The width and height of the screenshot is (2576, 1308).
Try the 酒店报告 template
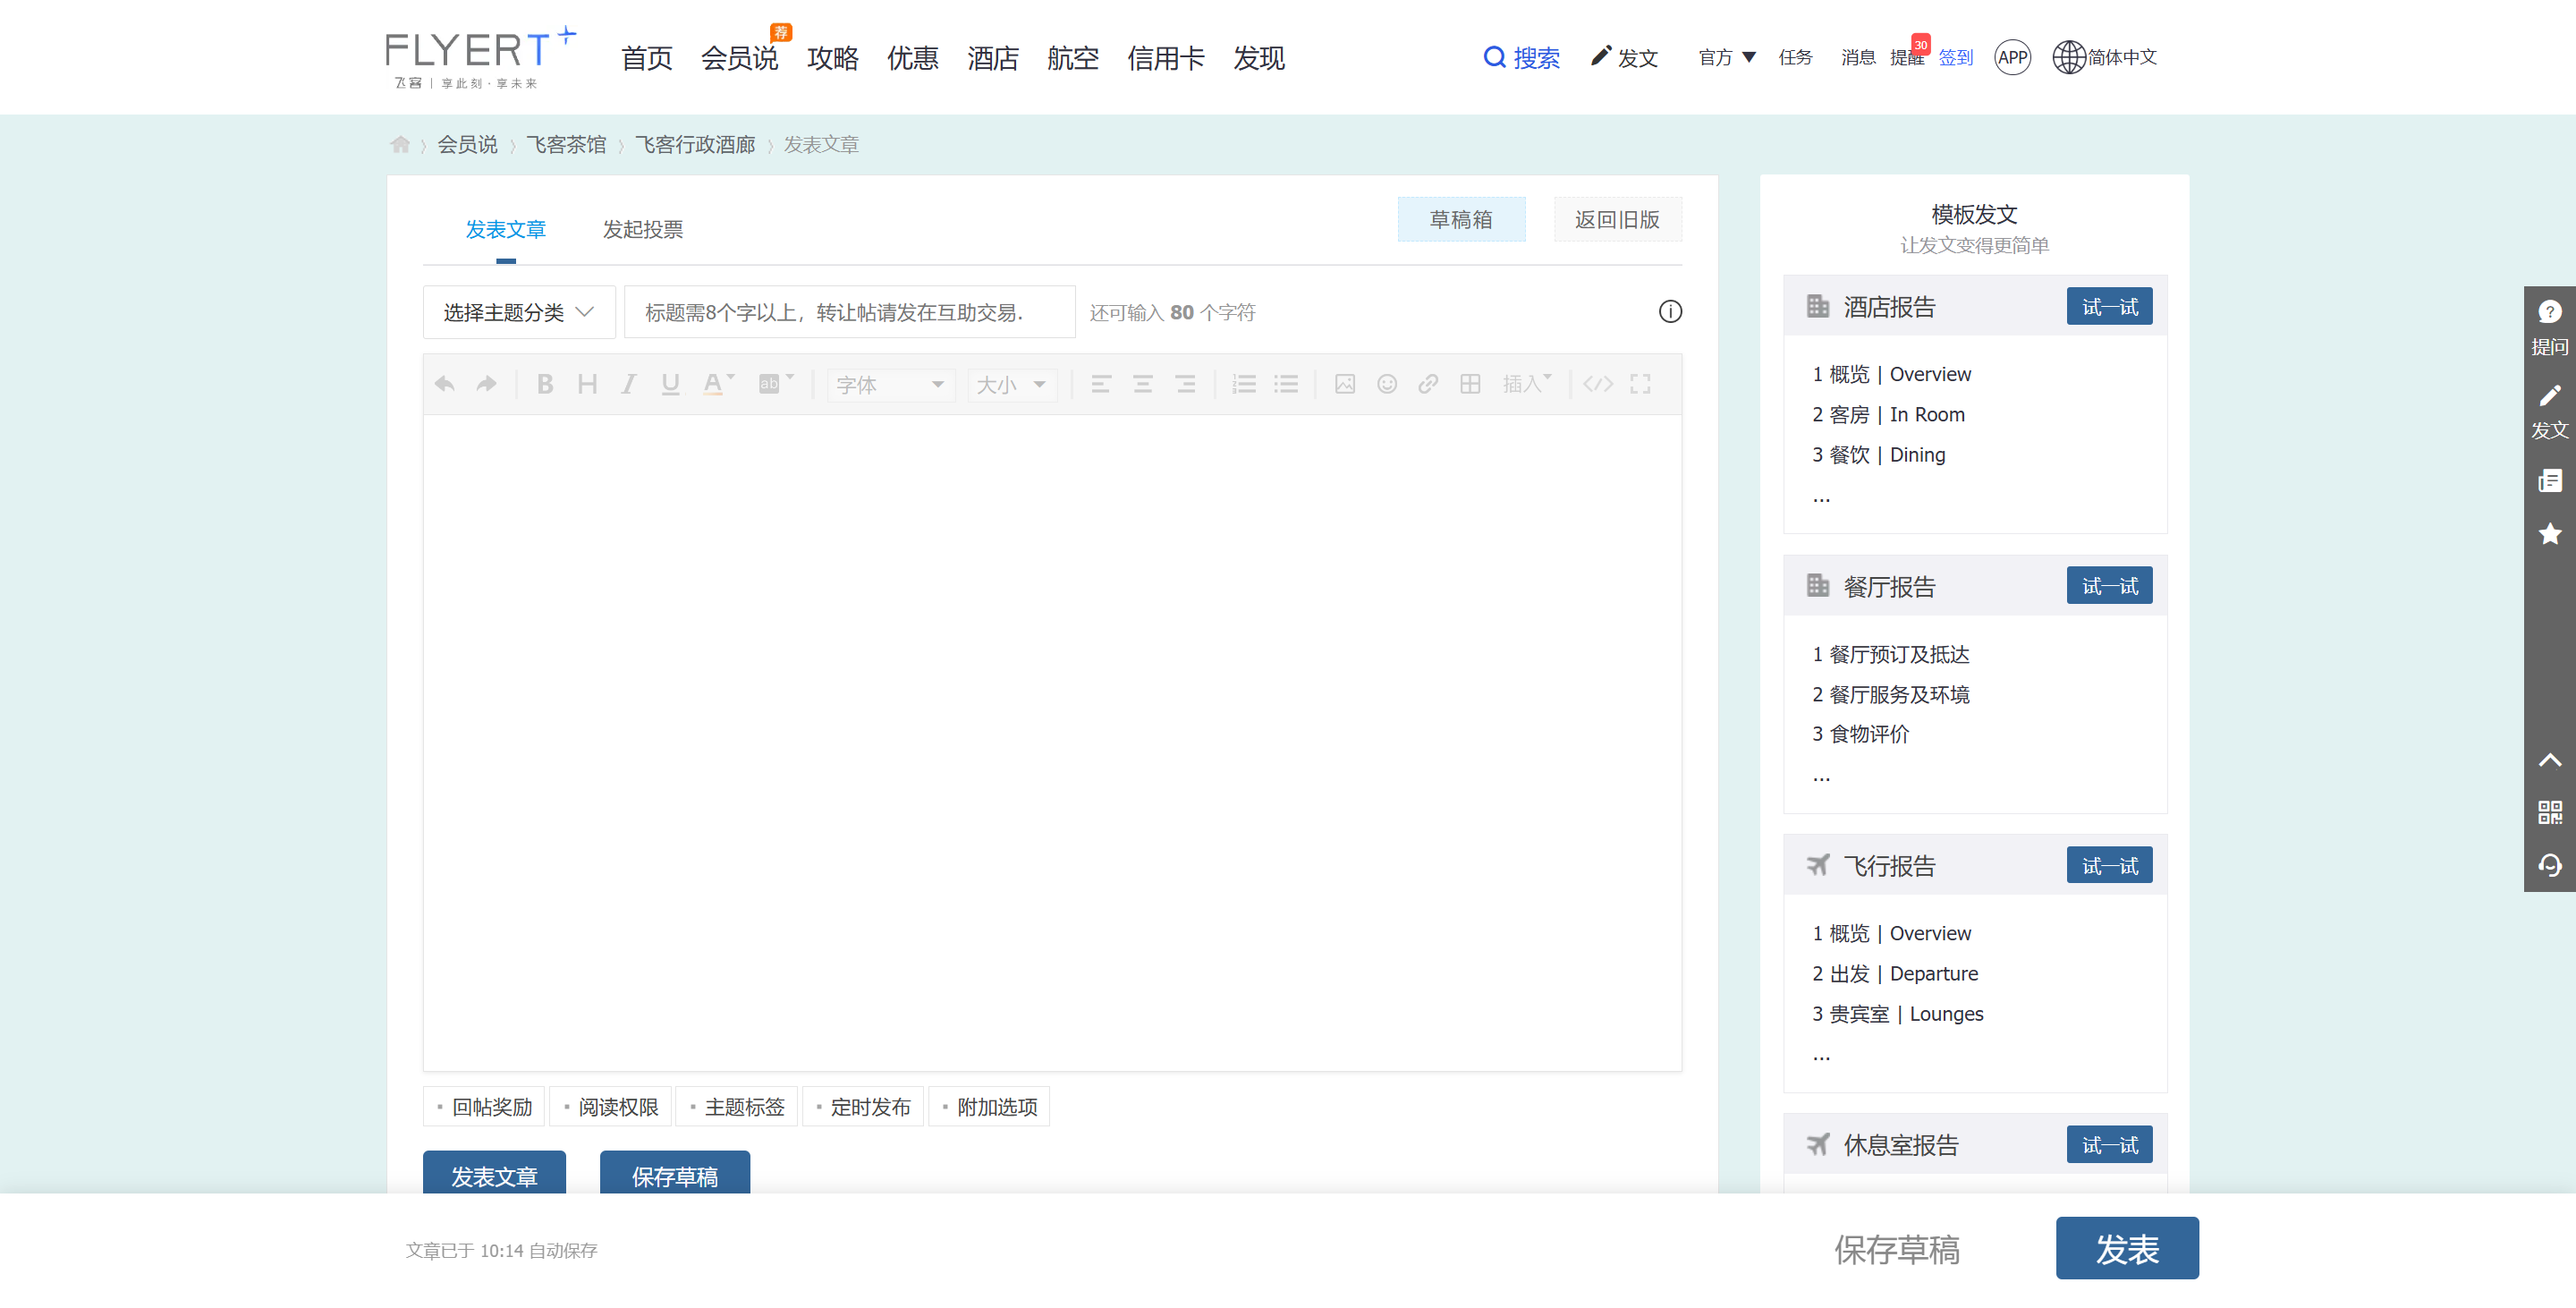pyautogui.click(x=2109, y=307)
